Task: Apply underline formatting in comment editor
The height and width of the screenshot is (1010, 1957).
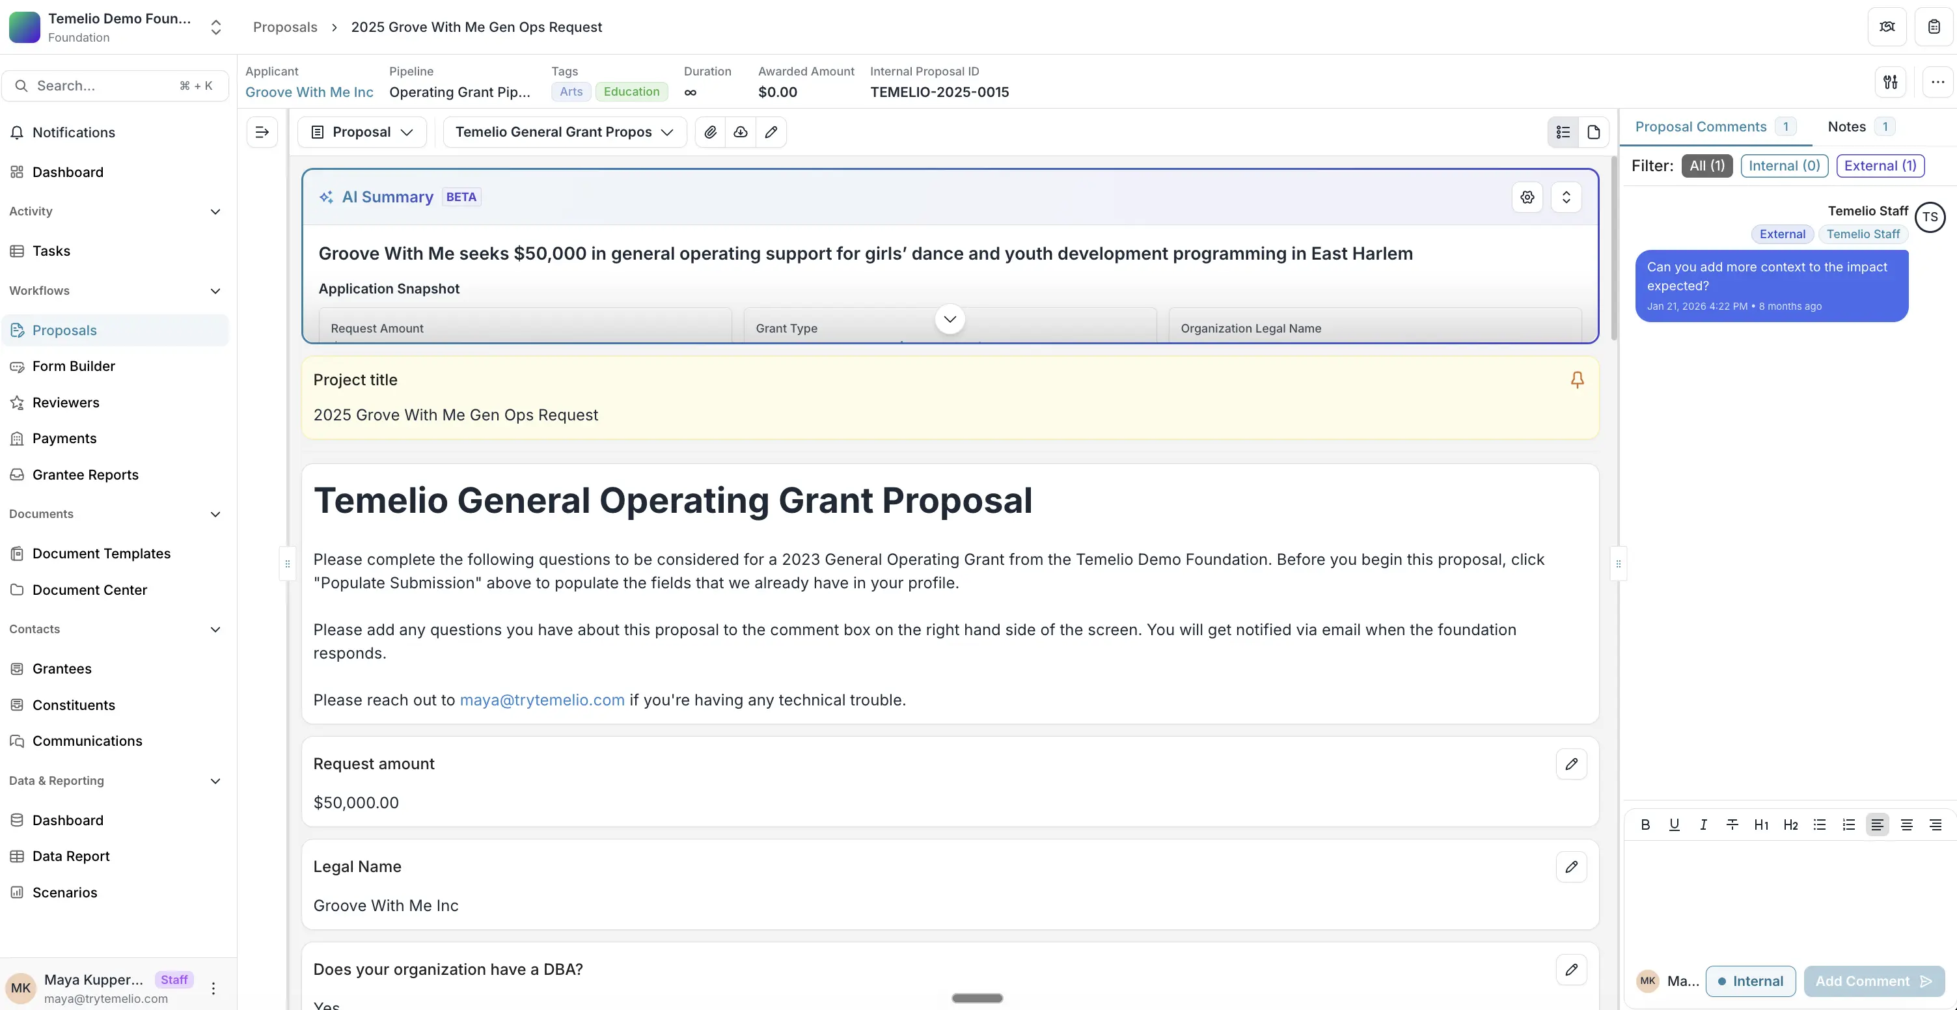Action: click(x=1674, y=825)
